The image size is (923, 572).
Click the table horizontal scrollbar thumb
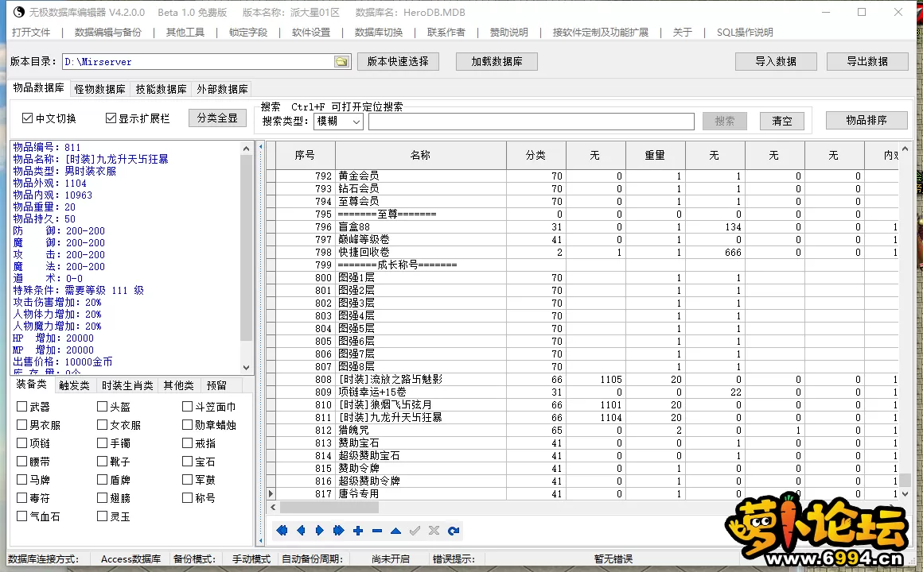[329, 507]
